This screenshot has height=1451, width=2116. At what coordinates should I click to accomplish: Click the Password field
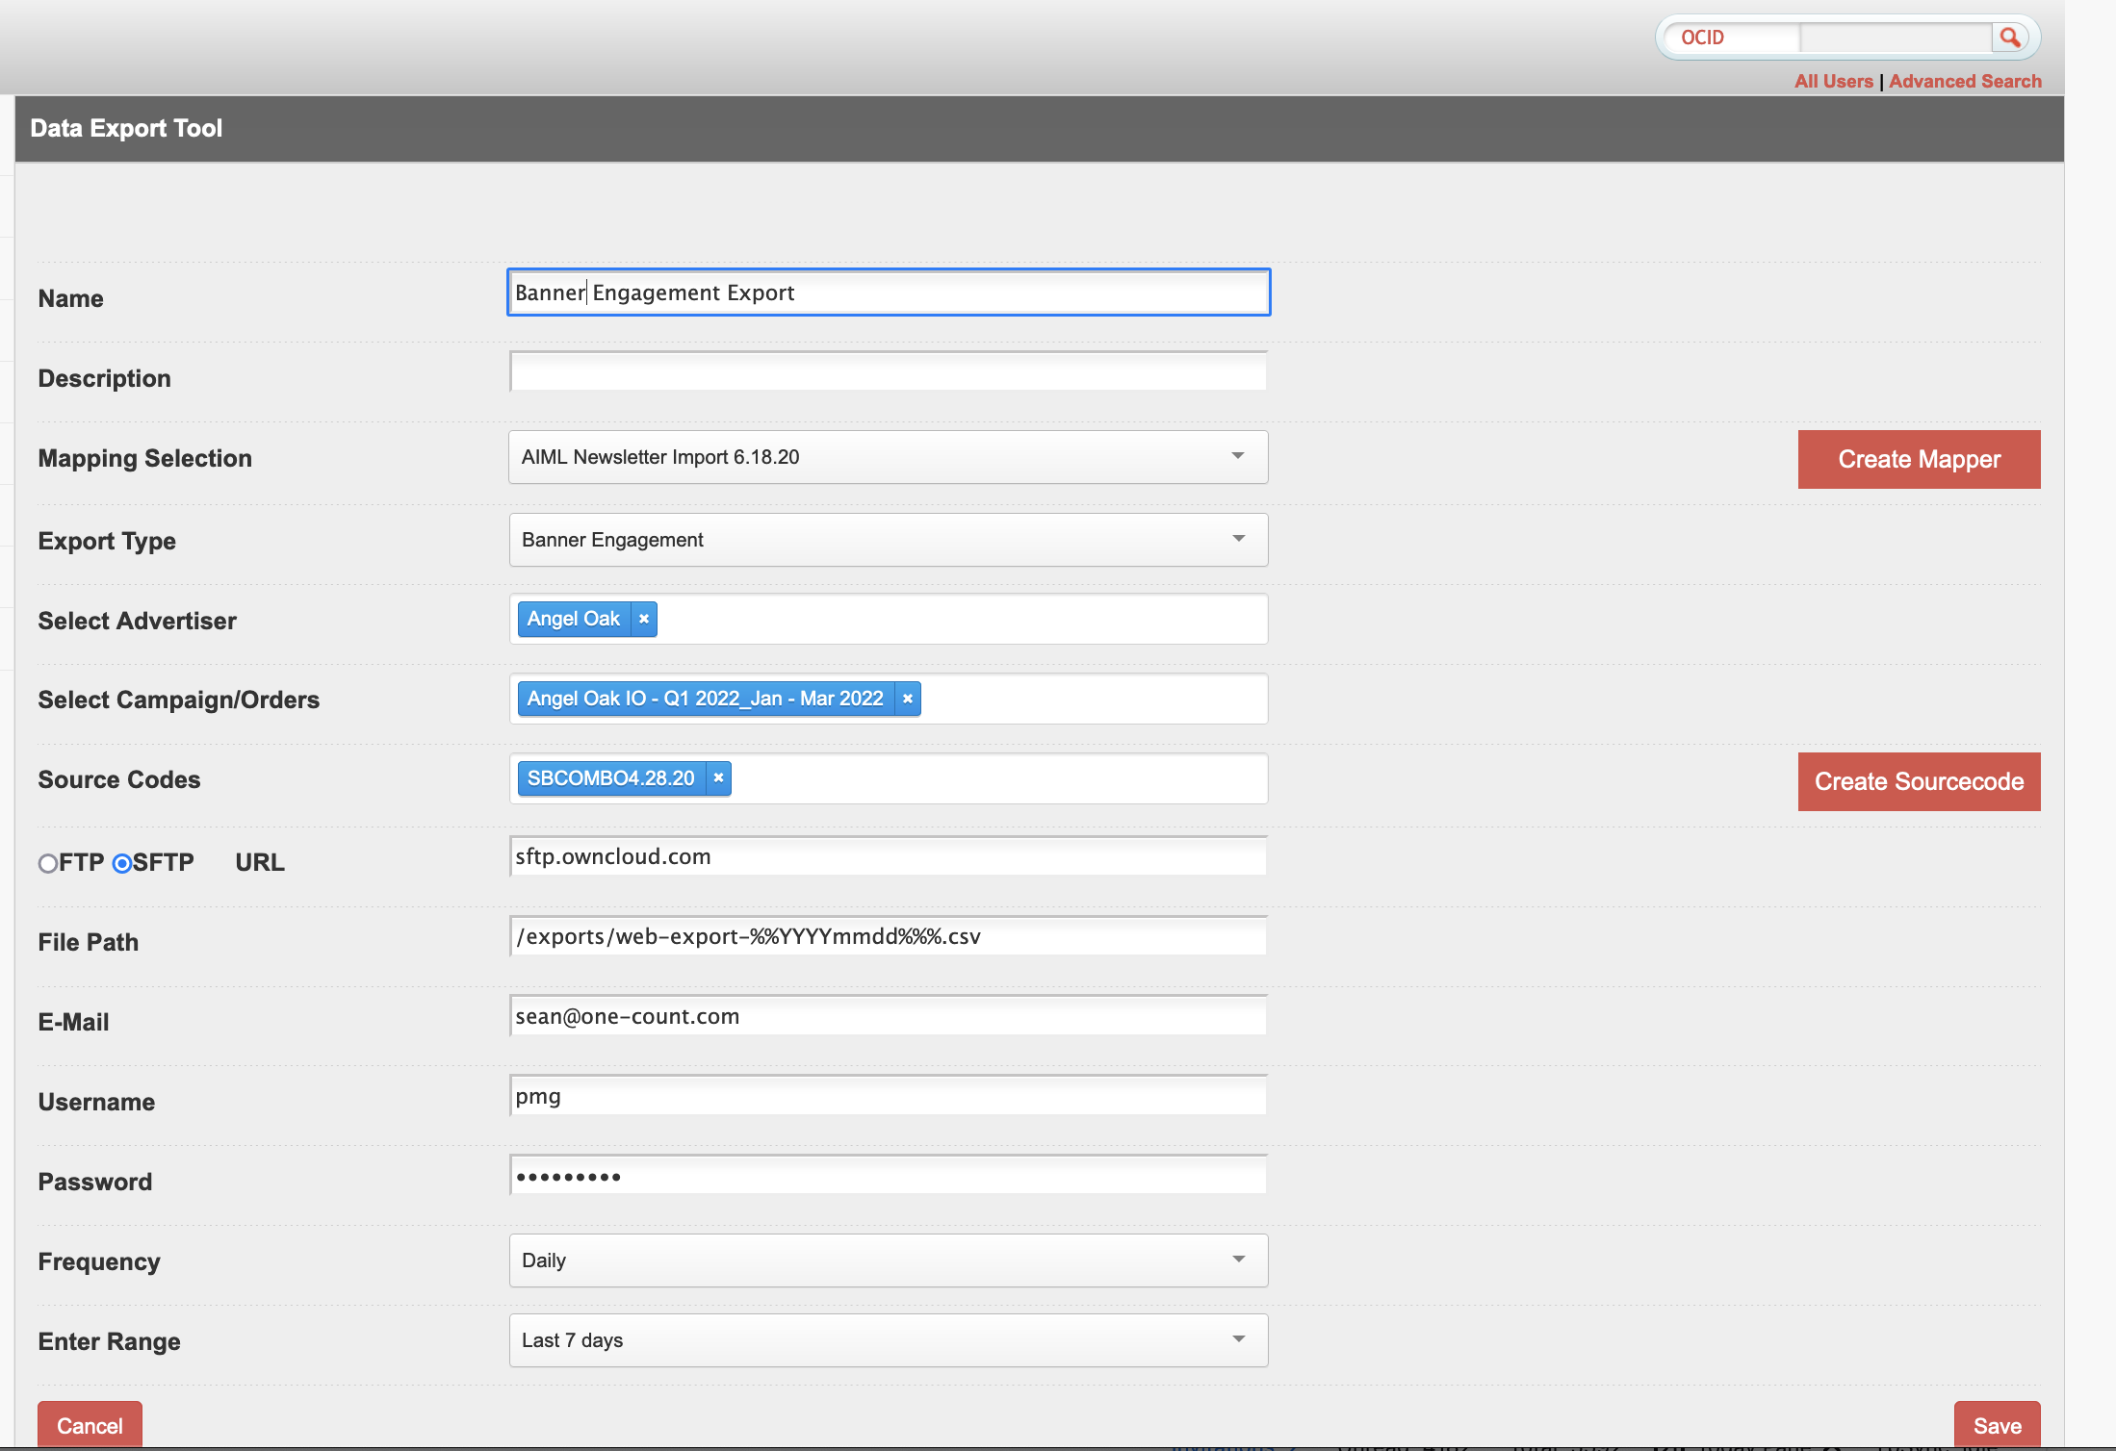(888, 1176)
